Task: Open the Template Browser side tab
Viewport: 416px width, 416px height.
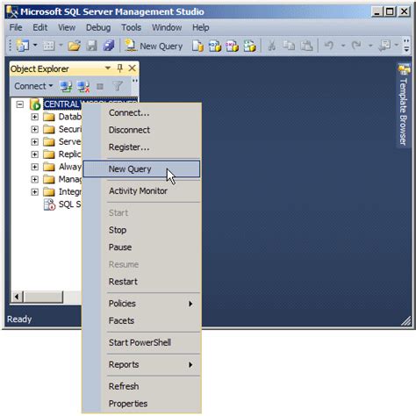Action: (404, 104)
